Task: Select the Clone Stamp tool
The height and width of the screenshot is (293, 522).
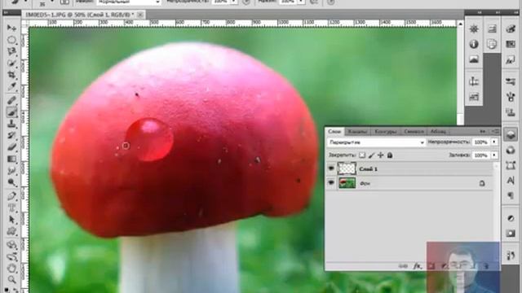Action: (11, 124)
